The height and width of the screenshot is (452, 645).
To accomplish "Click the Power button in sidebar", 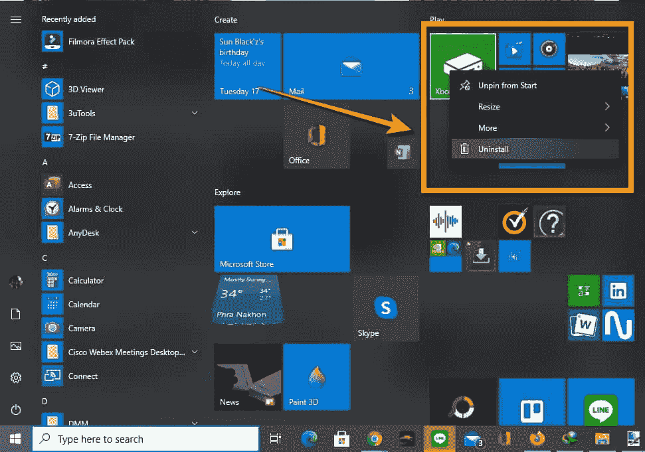I will [x=16, y=410].
